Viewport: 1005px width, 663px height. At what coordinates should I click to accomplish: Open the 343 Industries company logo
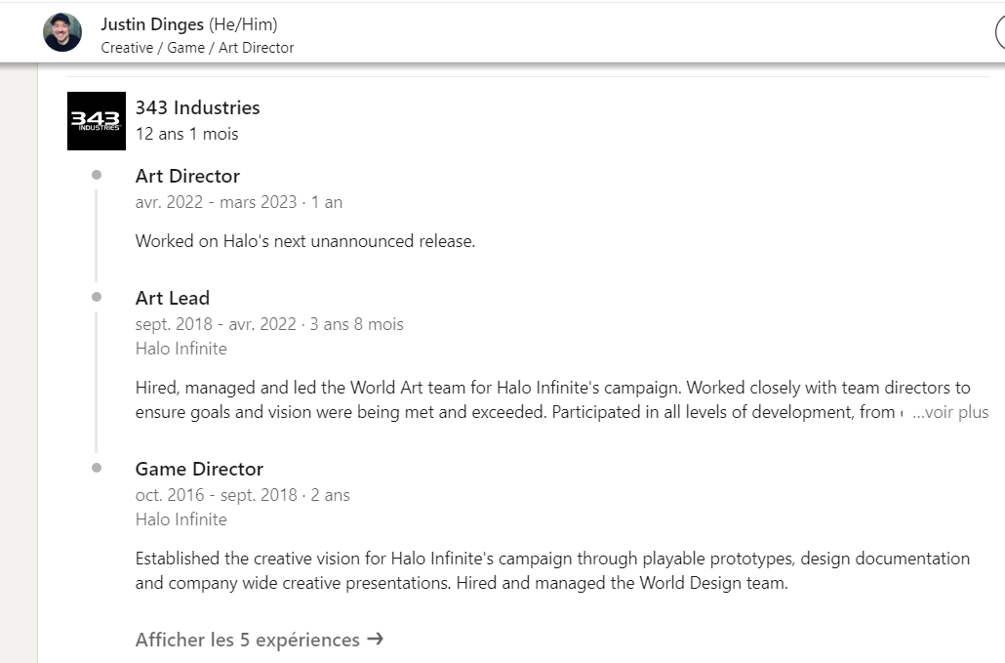click(x=97, y=121)
